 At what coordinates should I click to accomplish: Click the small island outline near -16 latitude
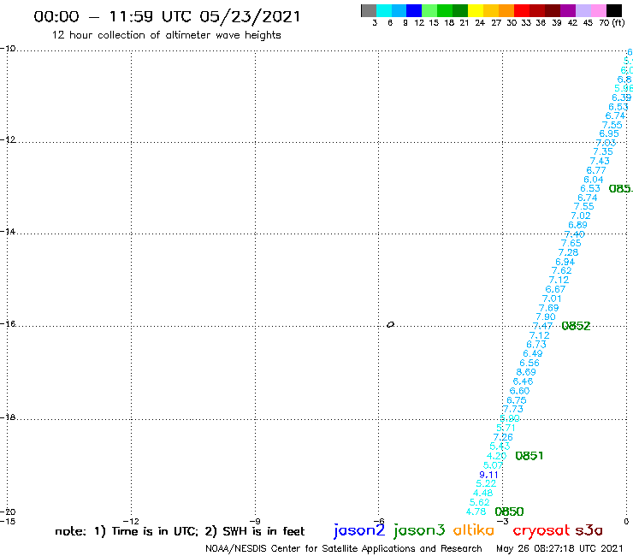(390, 324)
